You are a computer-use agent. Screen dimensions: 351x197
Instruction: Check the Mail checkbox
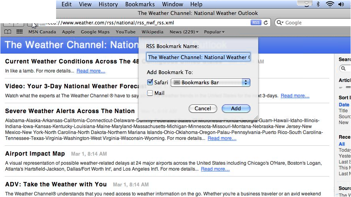[x=150, y=93]
